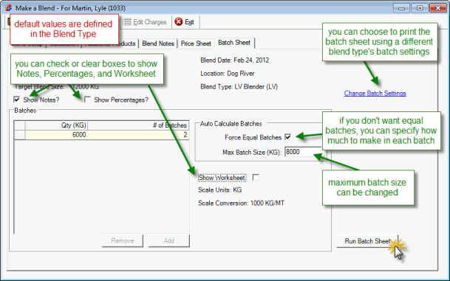Screen dimensions: 450x281
Task: Click the app icon in title bar
Action: (9, 7)
